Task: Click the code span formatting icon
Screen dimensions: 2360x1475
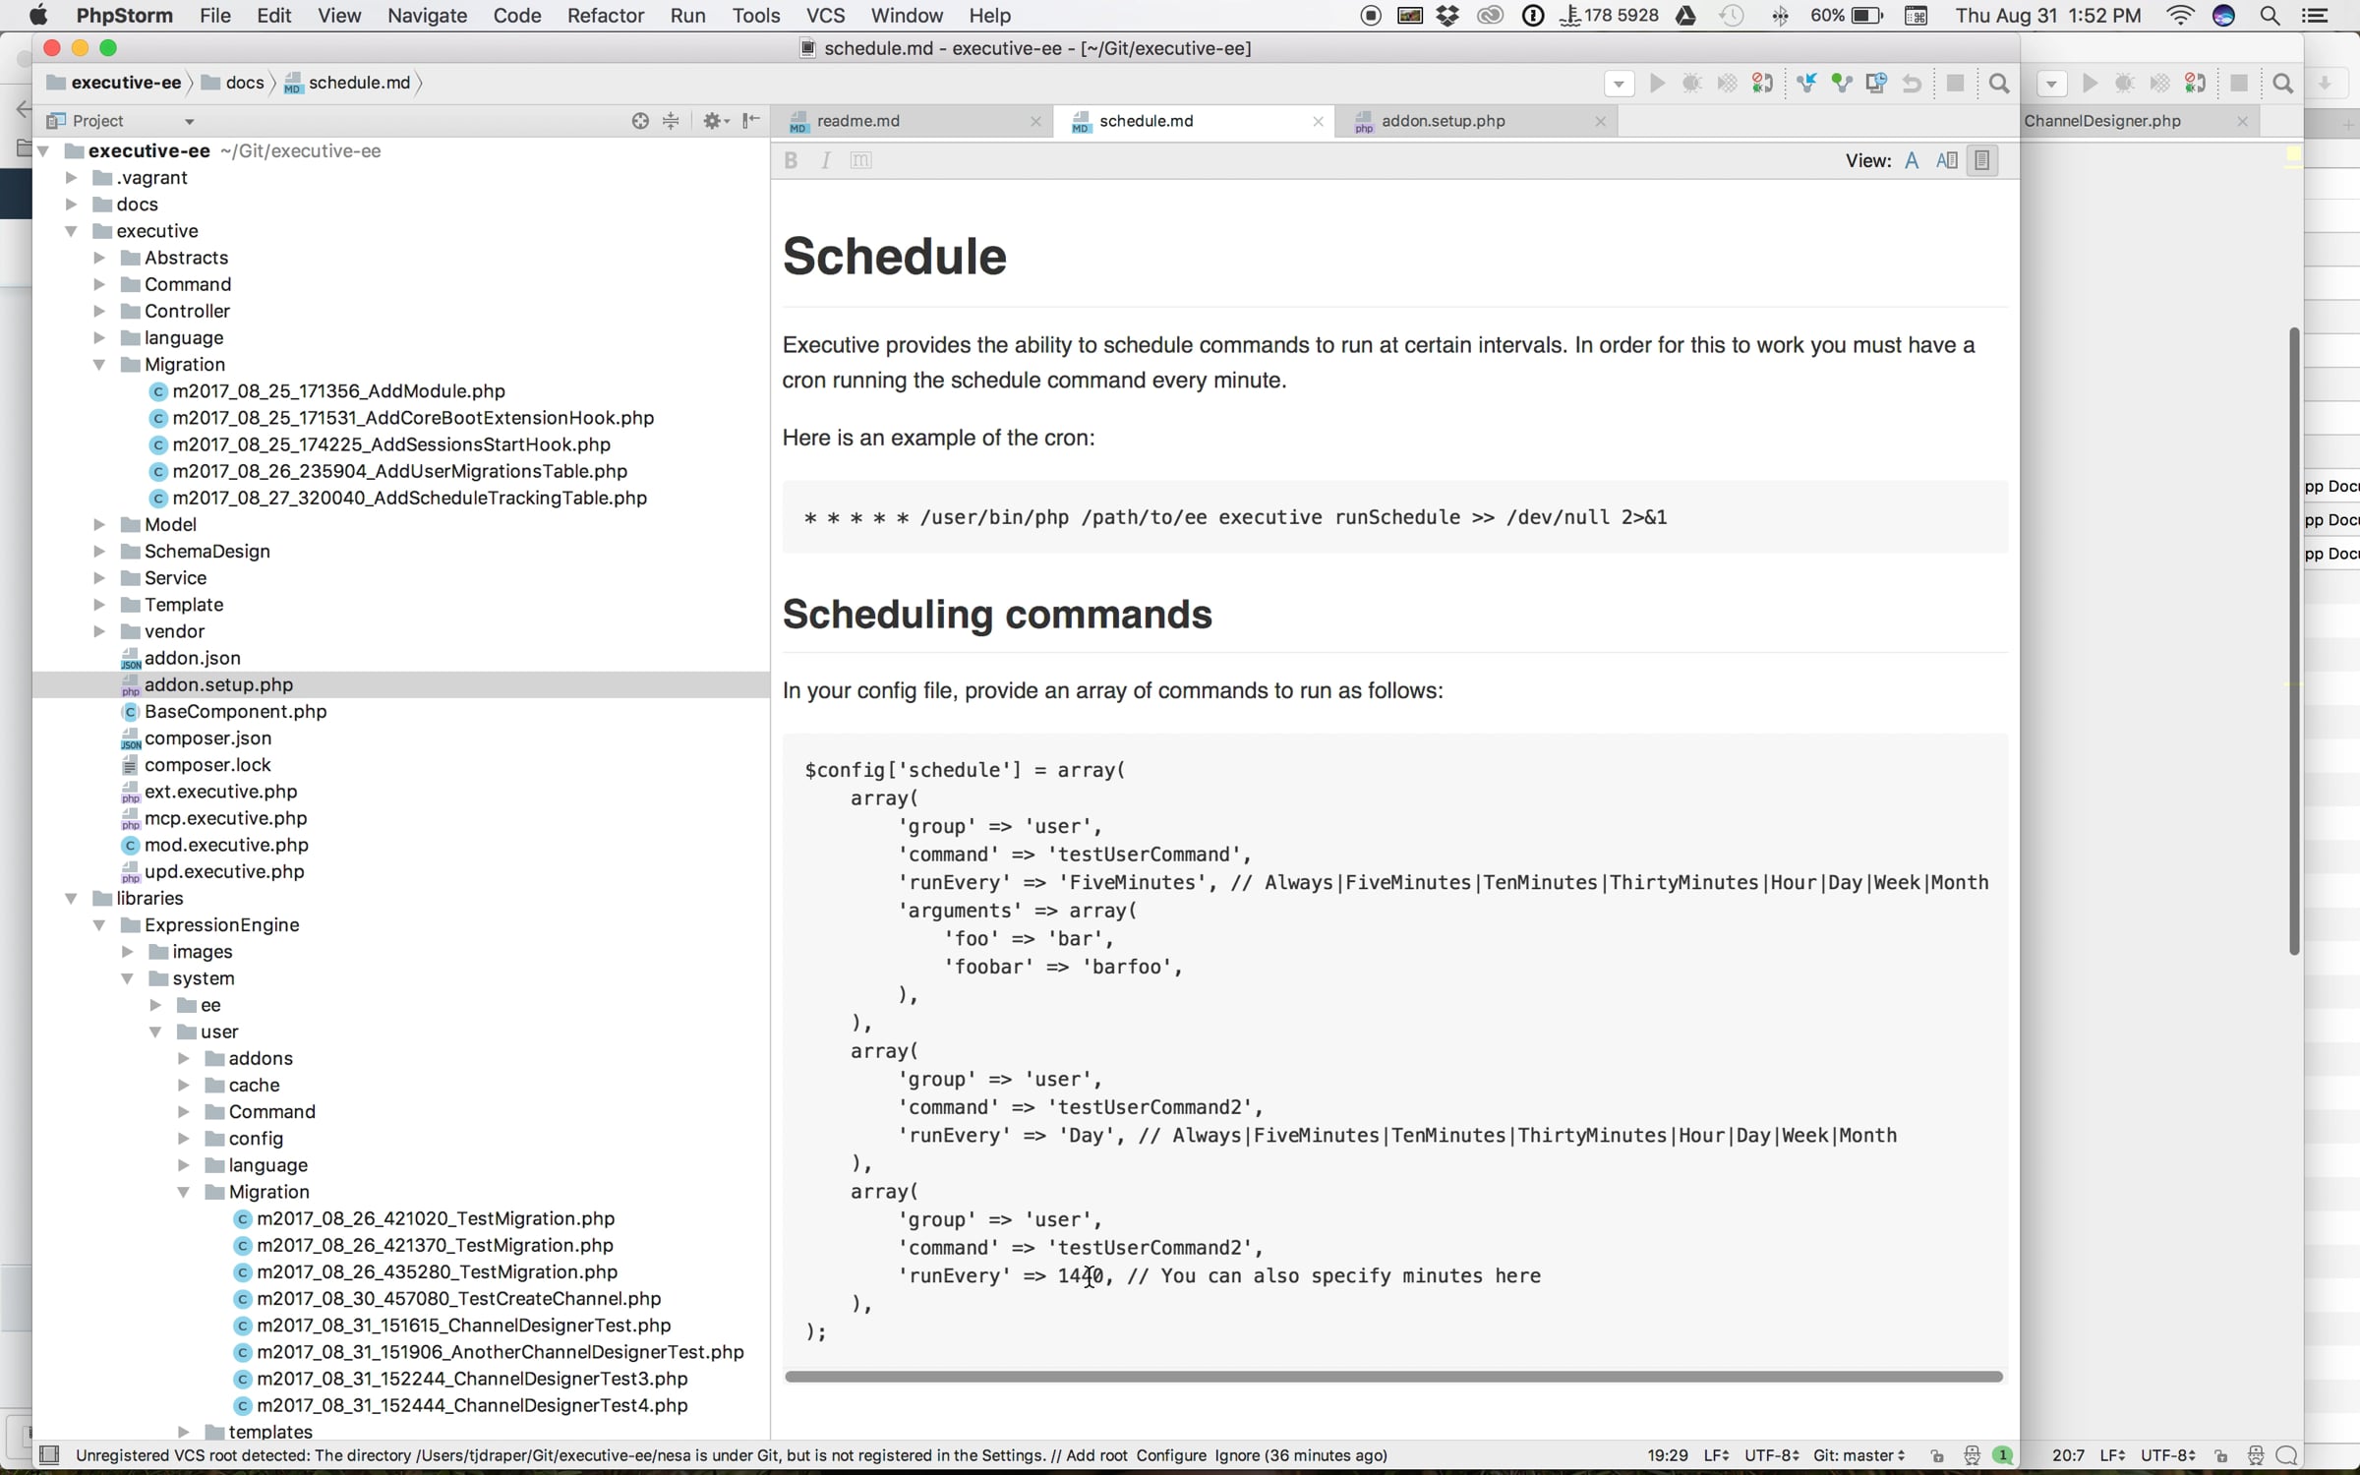Action: click(x=860, y=160)
